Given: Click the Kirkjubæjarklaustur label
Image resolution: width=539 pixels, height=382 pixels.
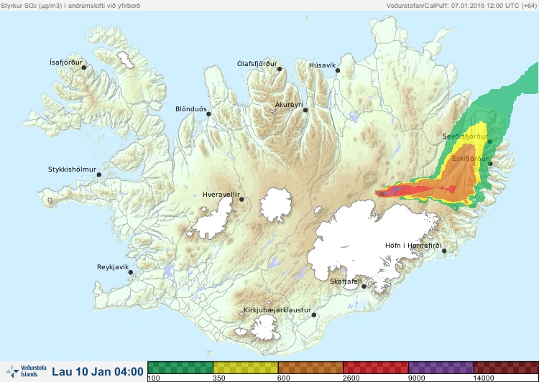Looking at the screenshot, I should coord(277,310).
